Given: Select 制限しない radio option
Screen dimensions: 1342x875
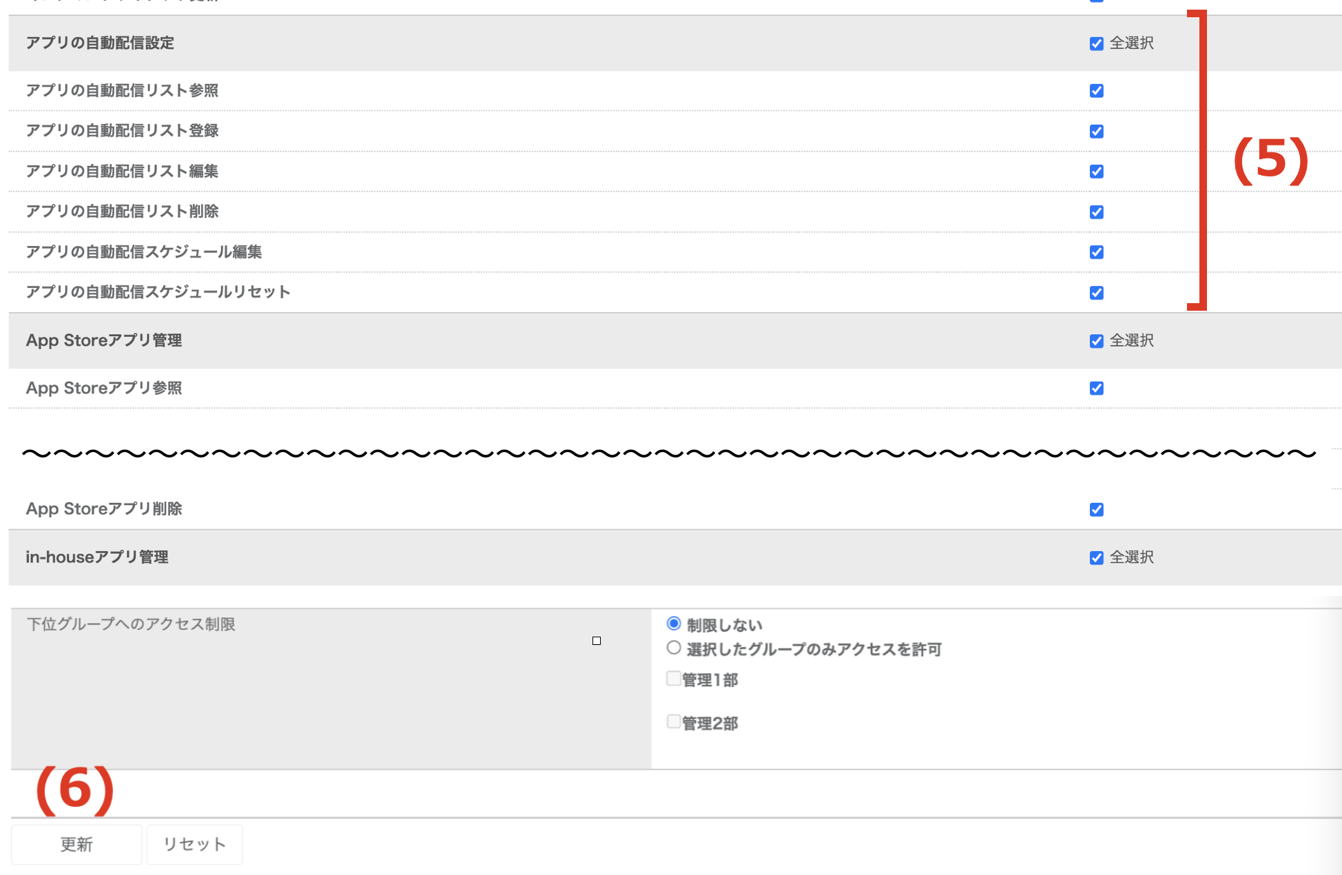Looking at the screenshot, I should (674, 624).
